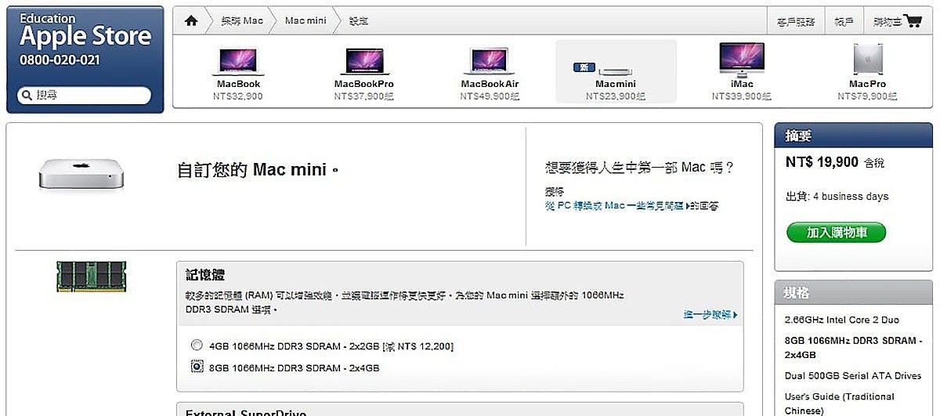Select 4GB 1066MHz DDR3 SDRAM option
The width and height of the screenshot is (940, 416).
(x=196, y=345)
